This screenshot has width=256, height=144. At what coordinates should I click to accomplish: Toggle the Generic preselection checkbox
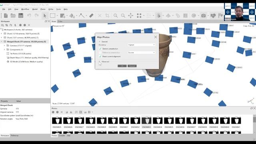100,49
